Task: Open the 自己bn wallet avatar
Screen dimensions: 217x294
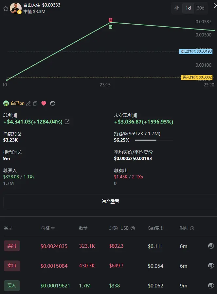Action: tap(6, 103)
